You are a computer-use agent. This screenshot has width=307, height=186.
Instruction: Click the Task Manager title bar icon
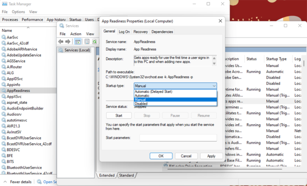(4, 4)
